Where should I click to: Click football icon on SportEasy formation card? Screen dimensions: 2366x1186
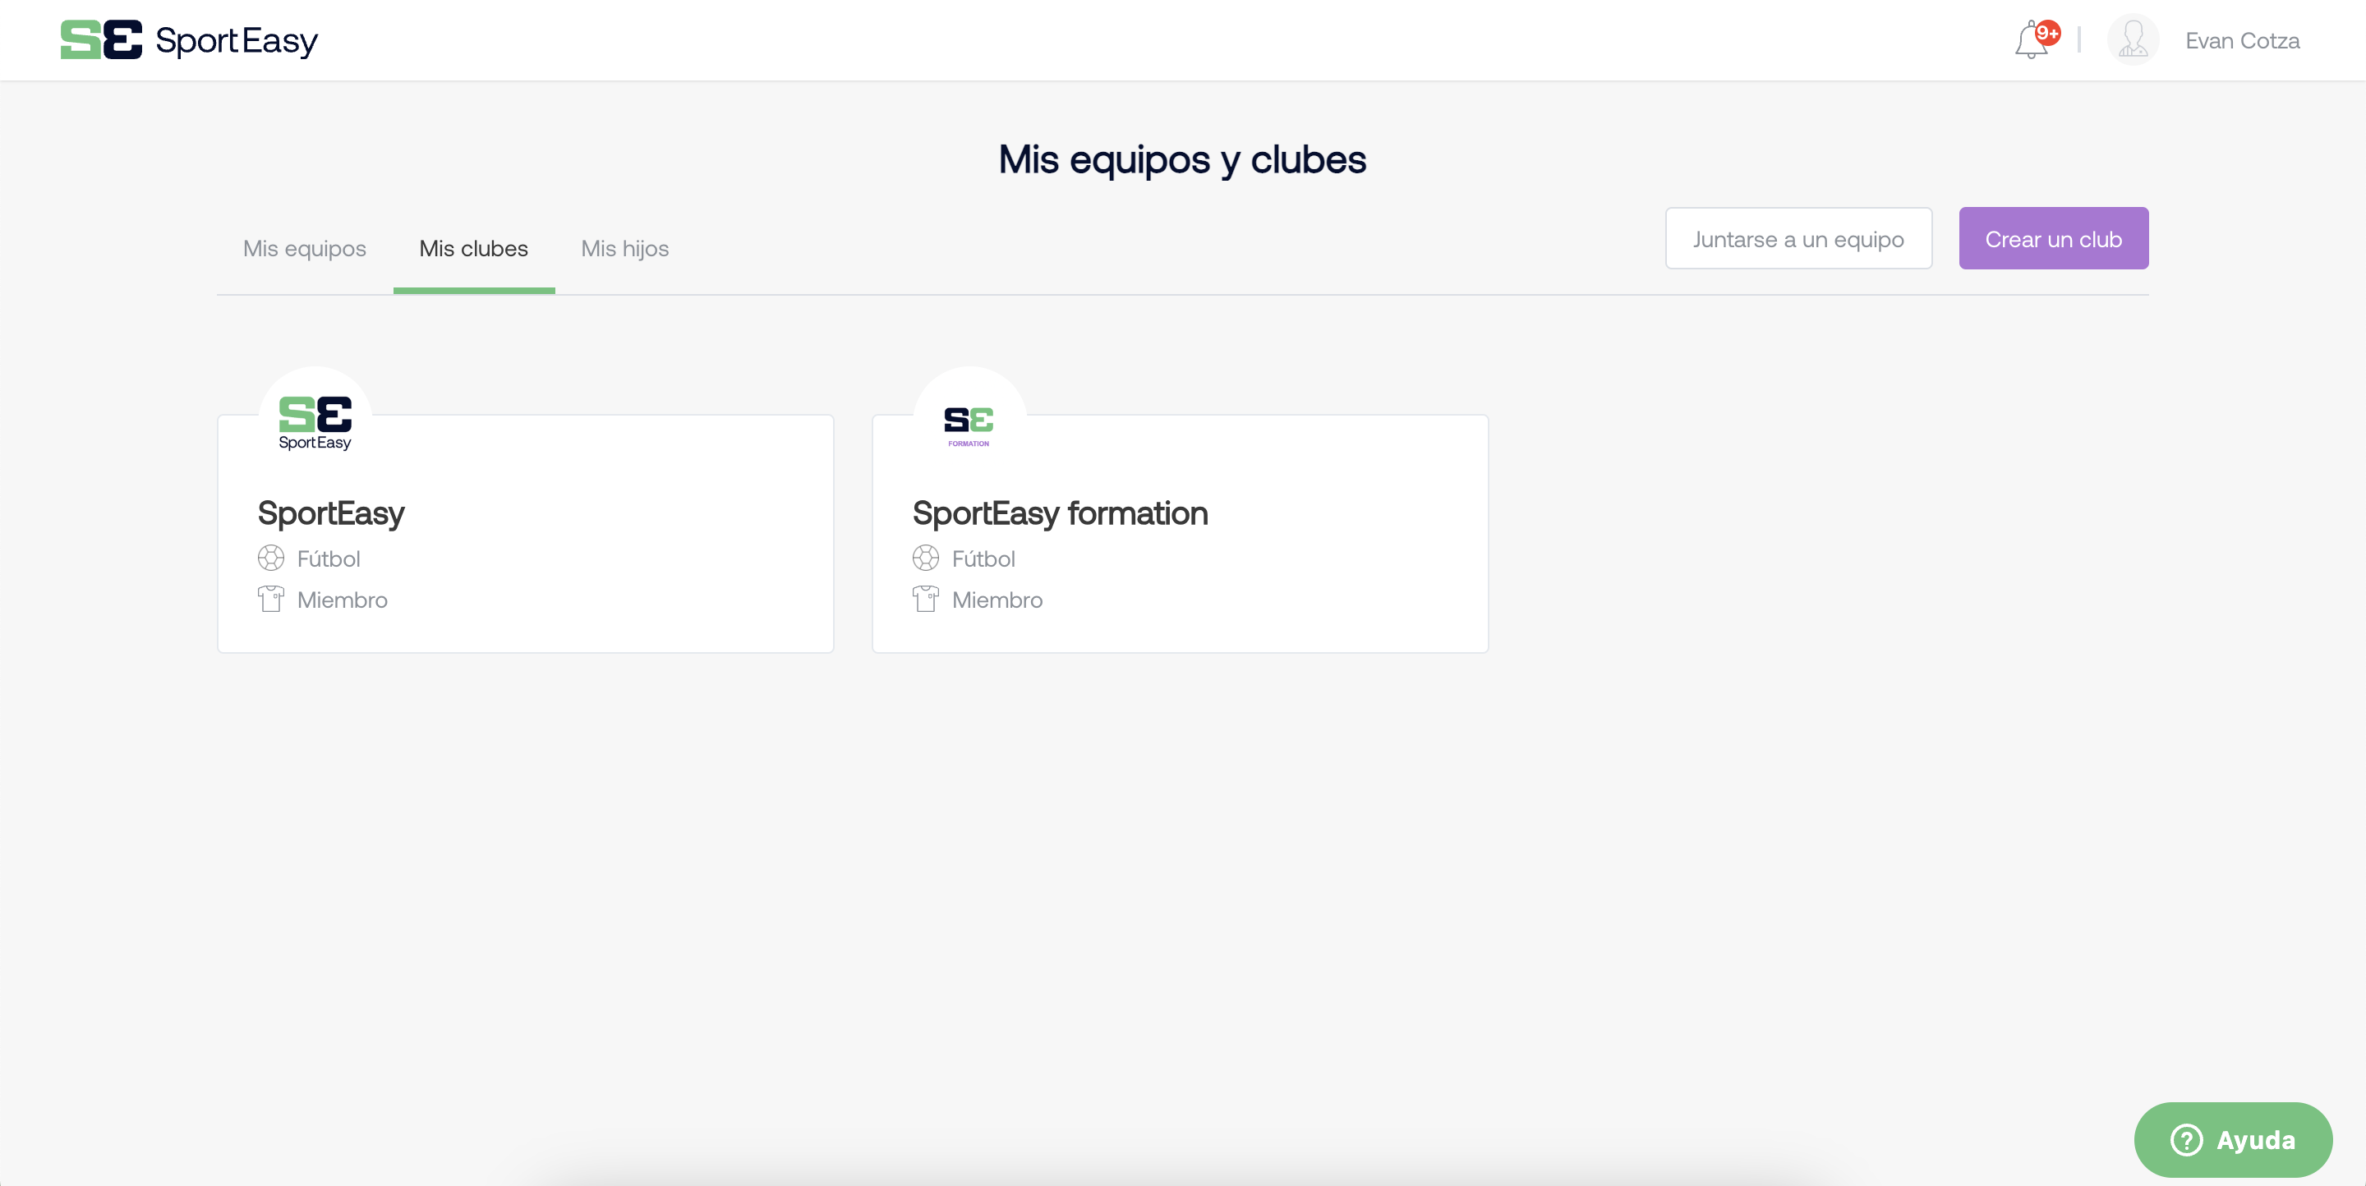[x=925, y=559]
